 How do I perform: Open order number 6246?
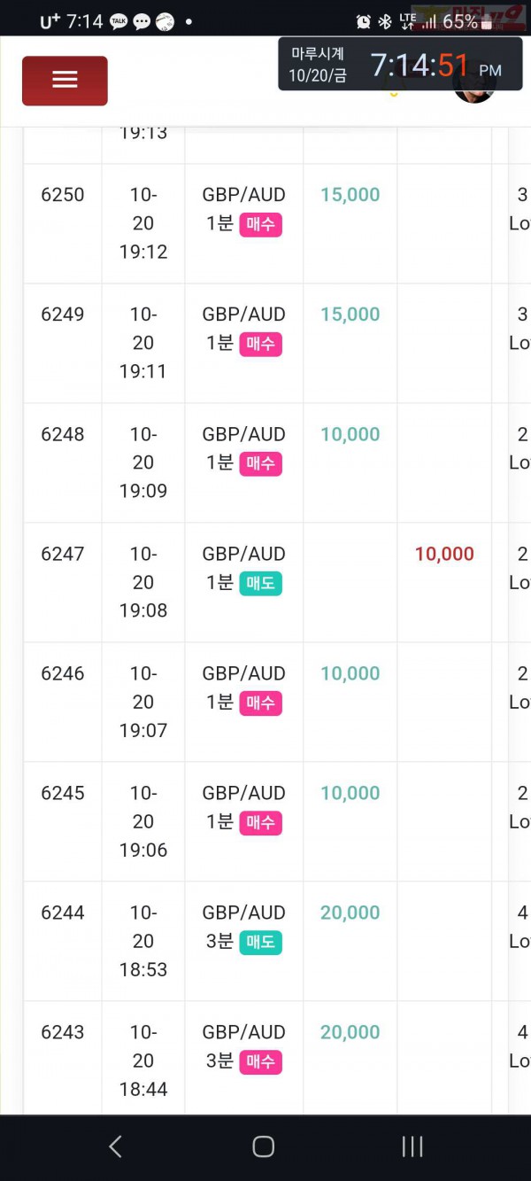63,672
